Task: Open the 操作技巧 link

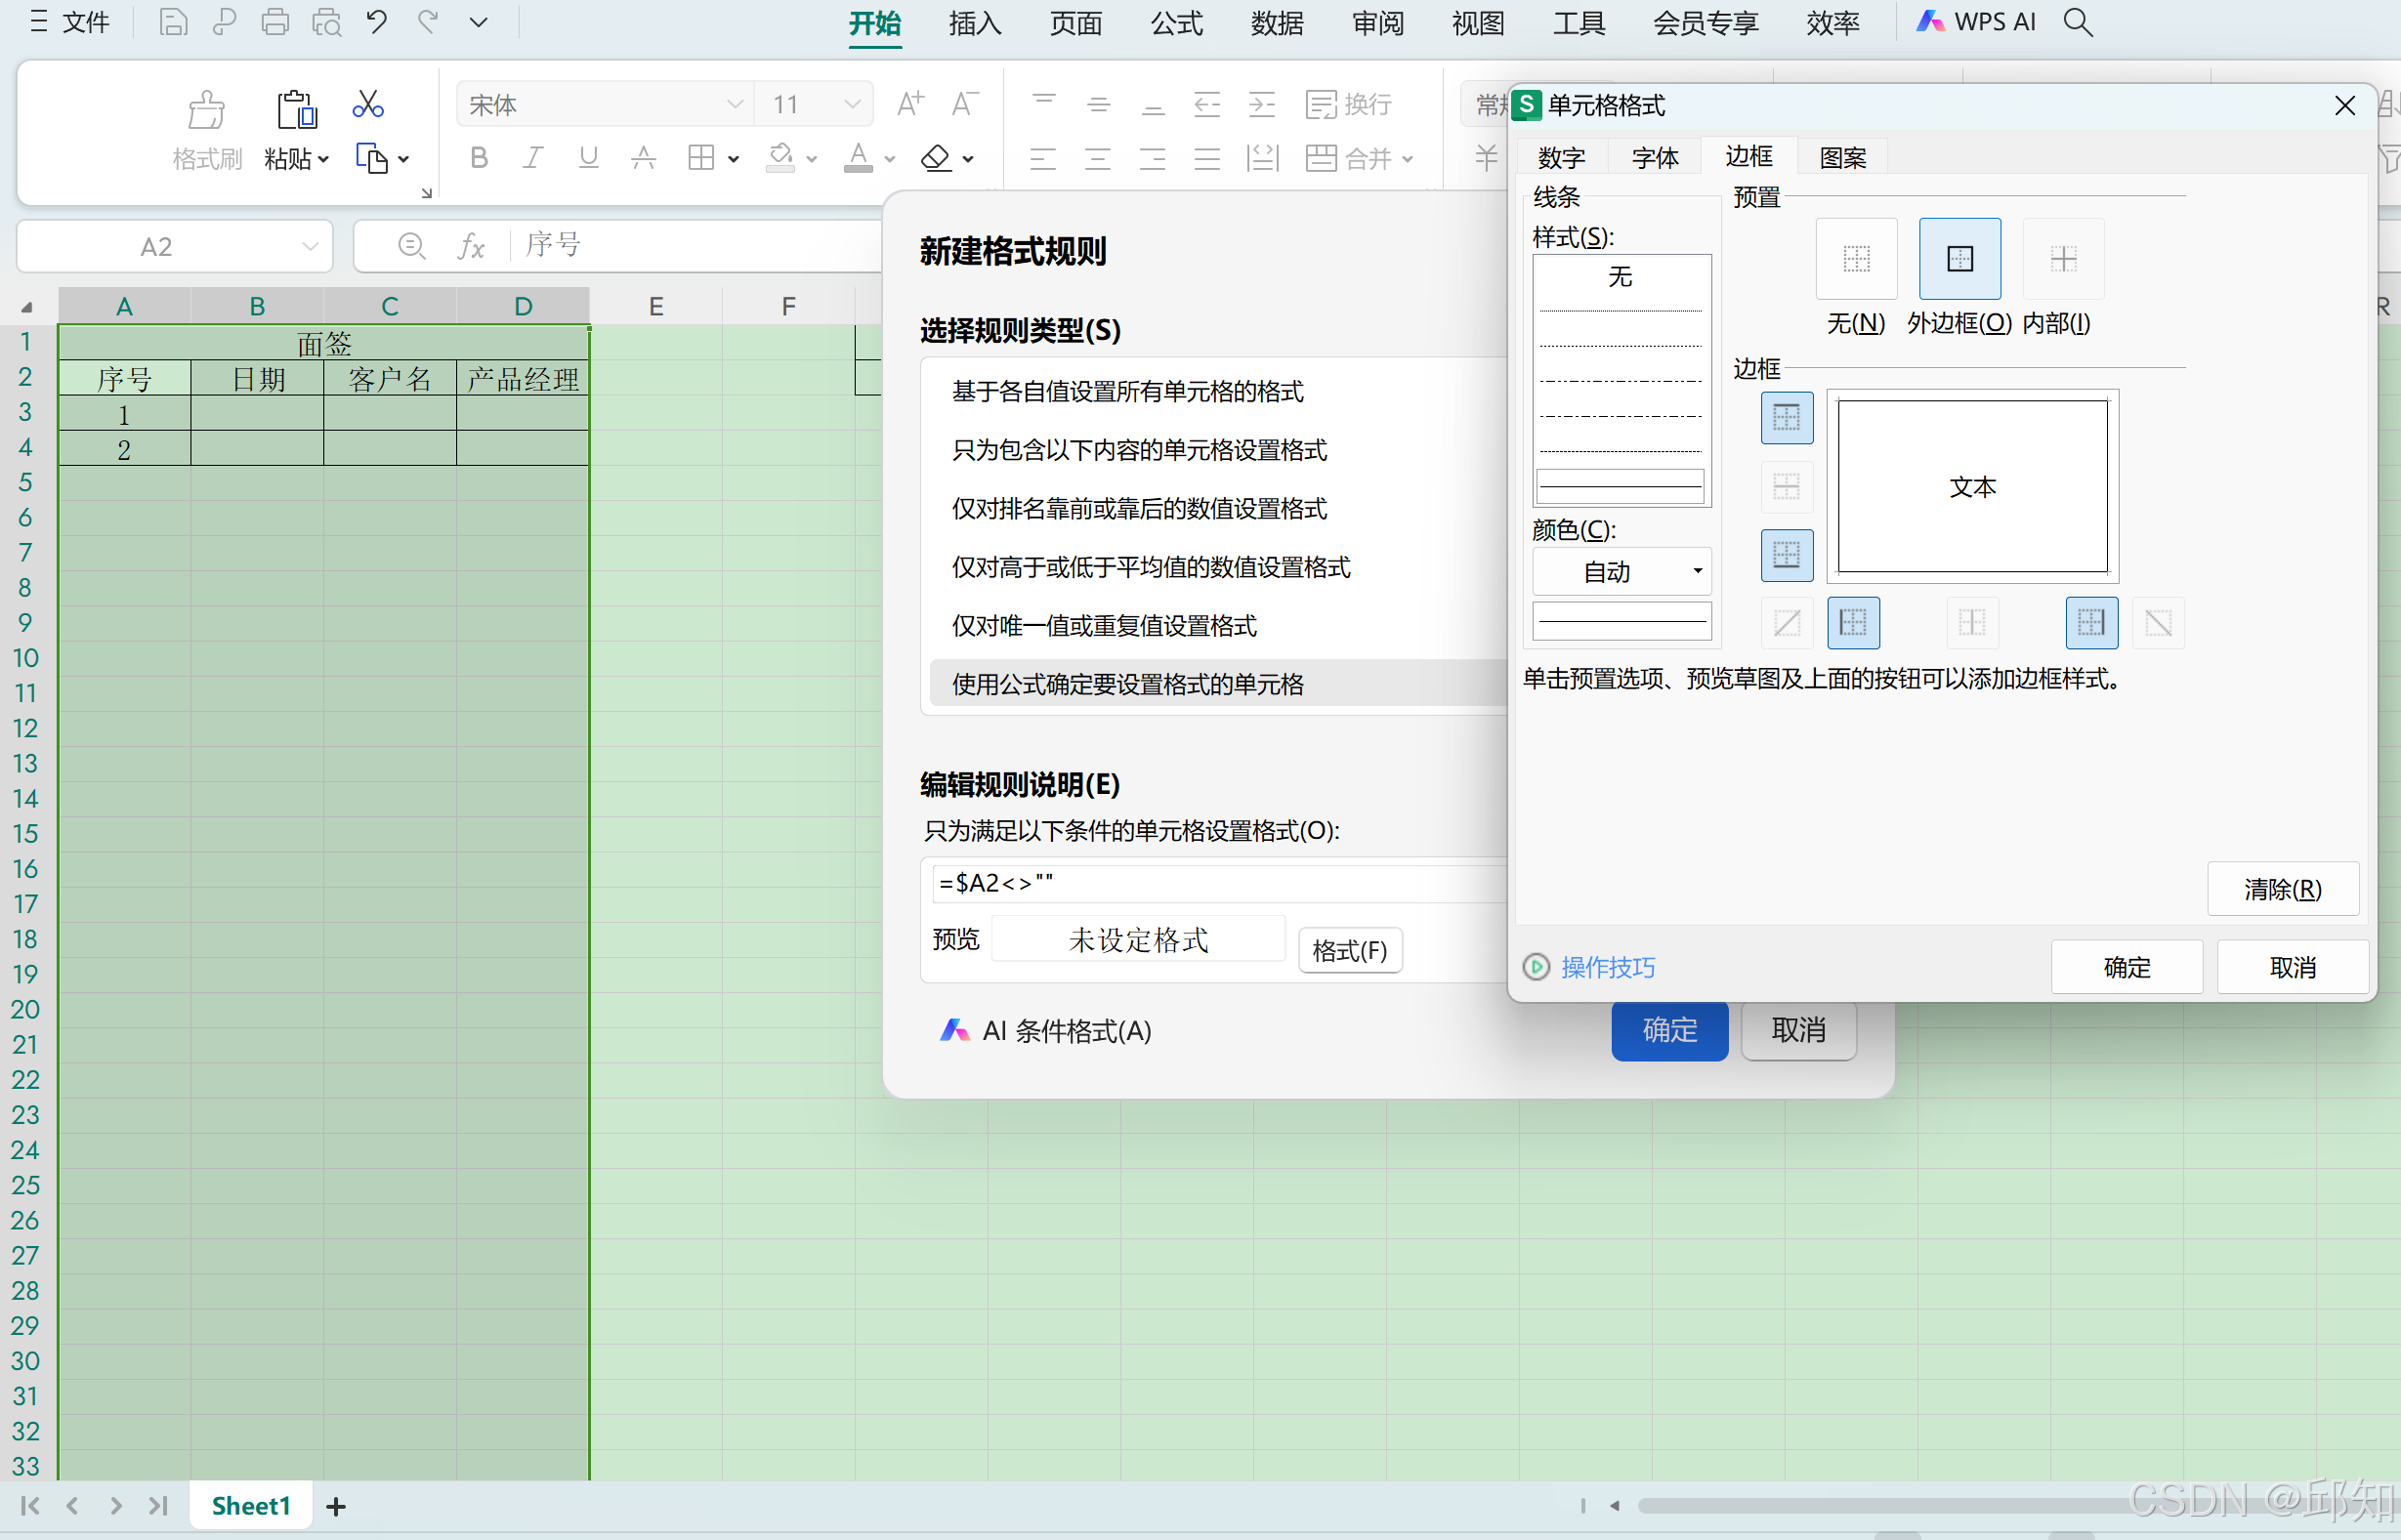Action: pos(1607,967)
